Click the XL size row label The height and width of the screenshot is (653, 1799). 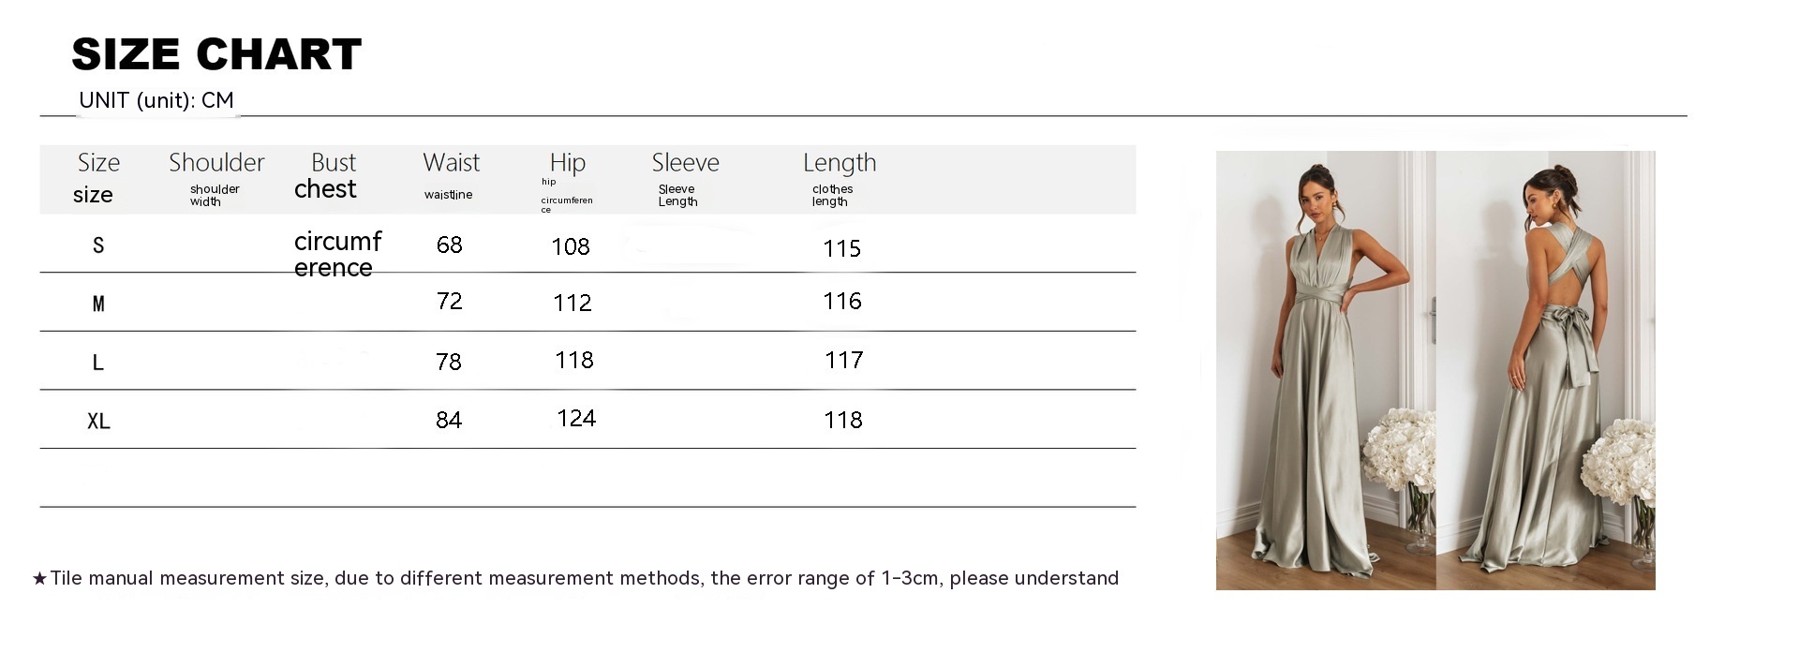click(x=98, y=422)
